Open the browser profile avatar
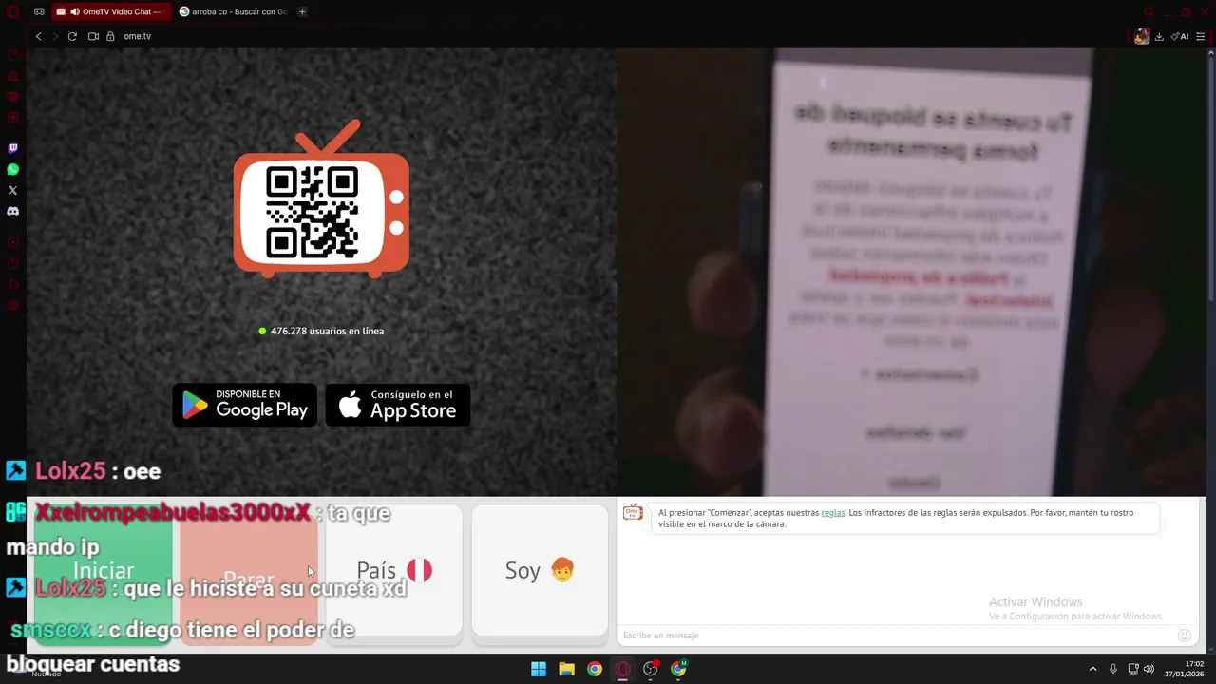This screenshot has height=684, width=1216. point(1142,36)
